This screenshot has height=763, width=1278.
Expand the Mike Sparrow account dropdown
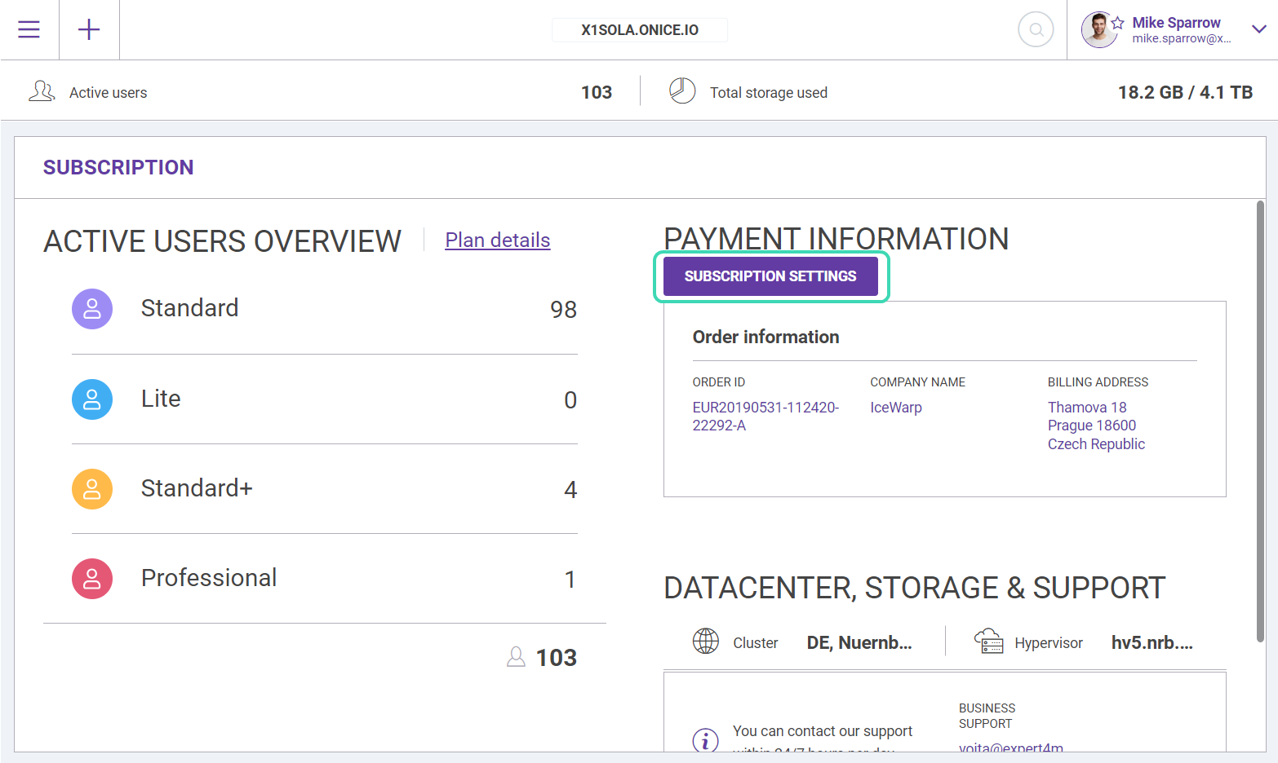pyautogui.click(x=1259, y=29)
